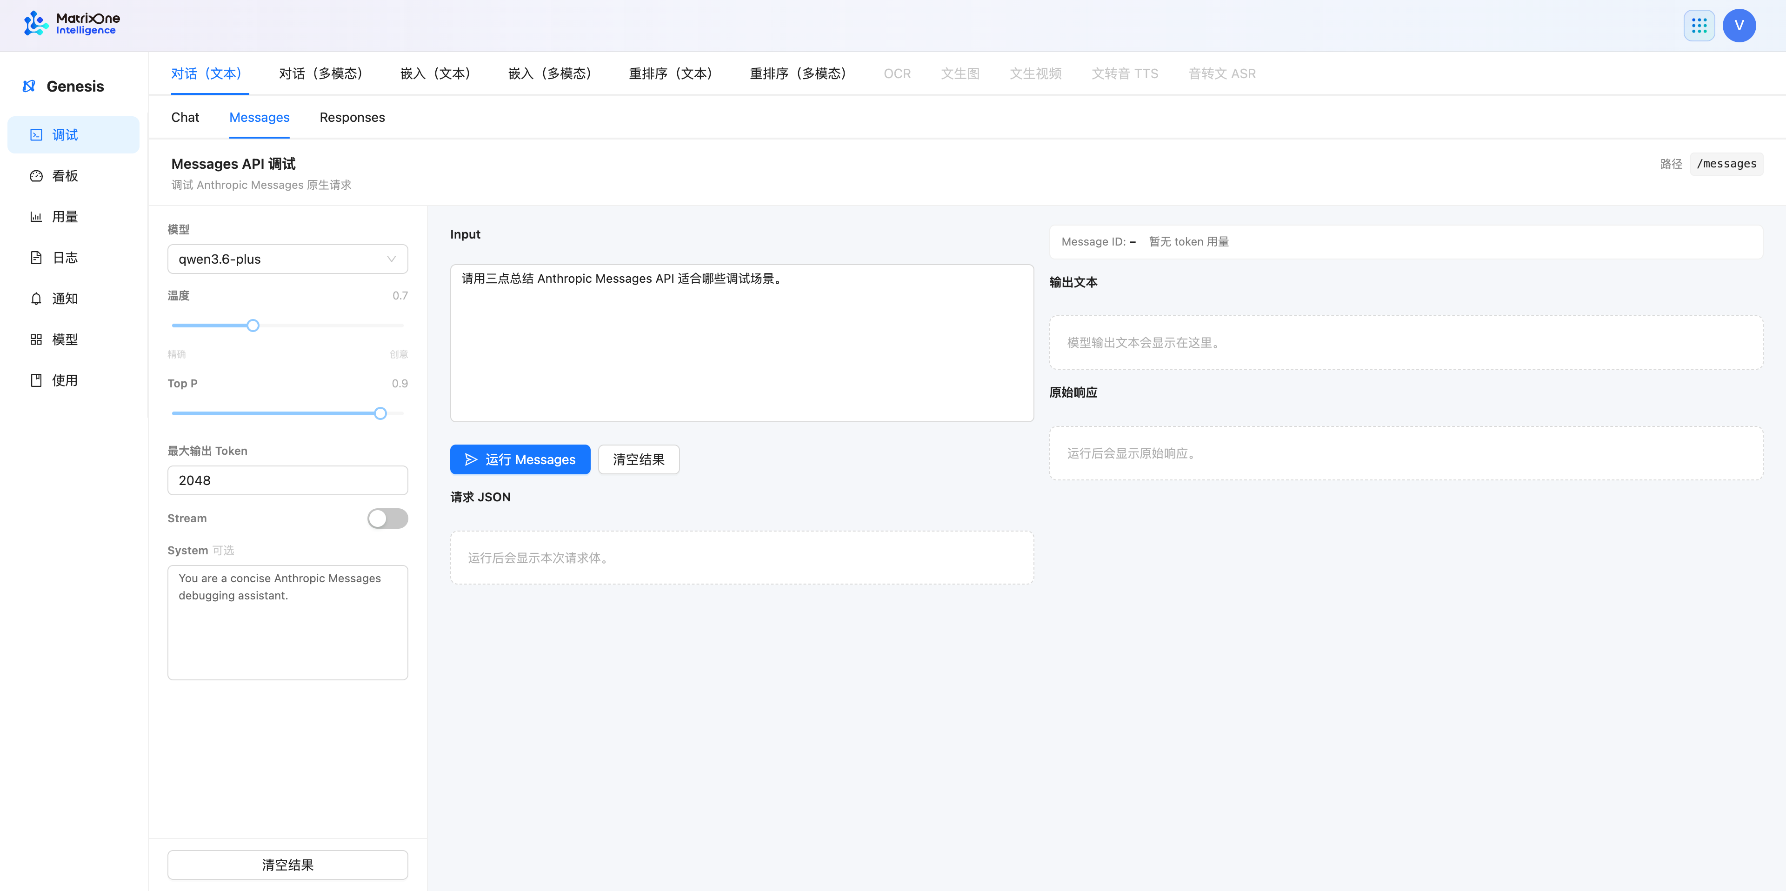The width and height of the screenshot is (1786, 891).
Task: Open the 嵌入（文本）tab
Action: 438,73
